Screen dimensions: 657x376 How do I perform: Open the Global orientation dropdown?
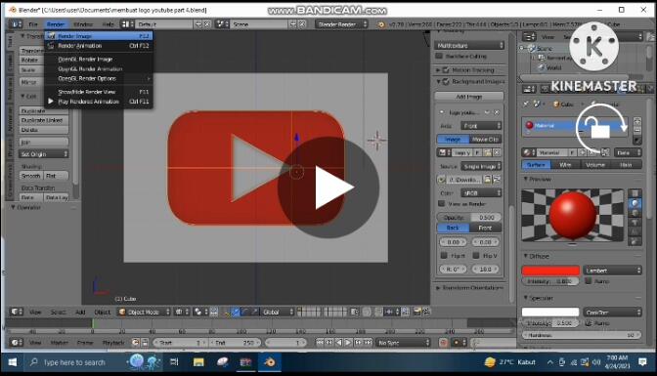[277, 312]
